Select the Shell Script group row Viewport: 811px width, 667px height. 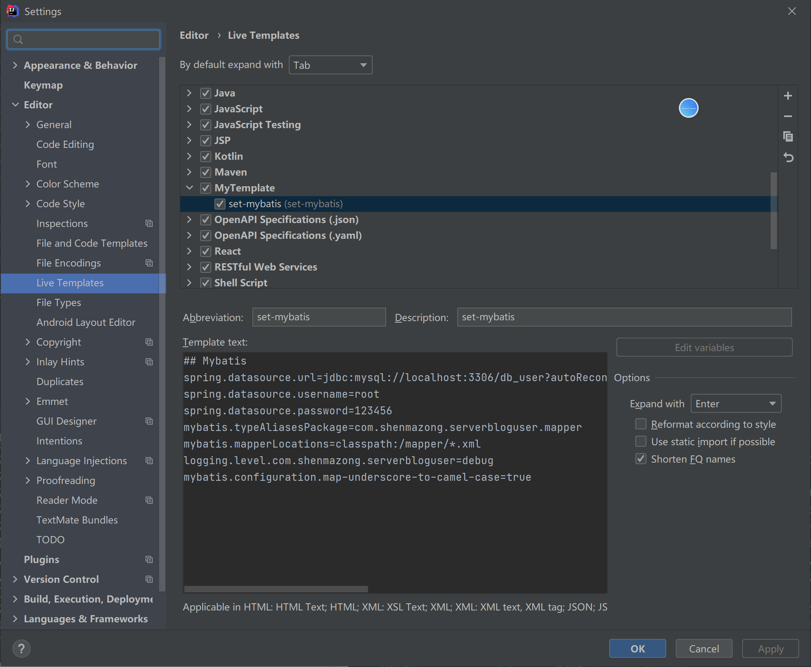point(479,282)
